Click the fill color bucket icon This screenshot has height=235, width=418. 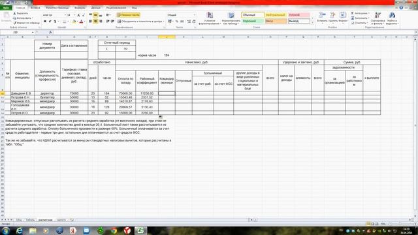click(x=74, y=22)
